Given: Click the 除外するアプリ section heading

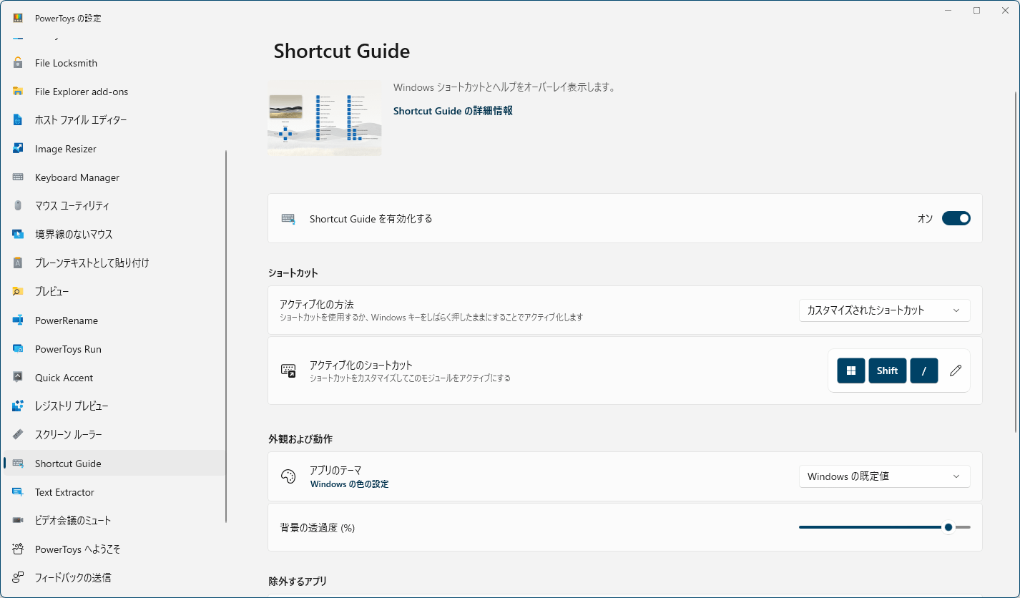Looking at the screenshot, I should tap(298, 581).
